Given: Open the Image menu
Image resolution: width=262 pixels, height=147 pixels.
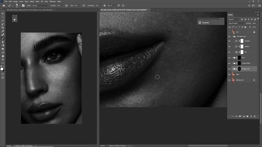Looking at the screenshot, I should click(x=16, y=2).
